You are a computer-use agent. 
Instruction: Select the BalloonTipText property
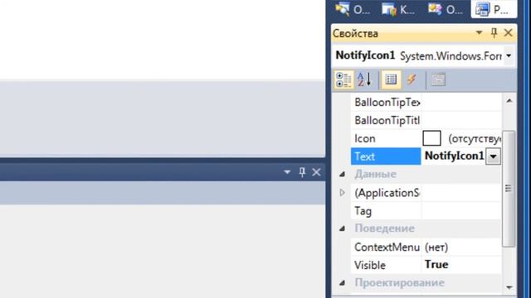click(386, 103)
